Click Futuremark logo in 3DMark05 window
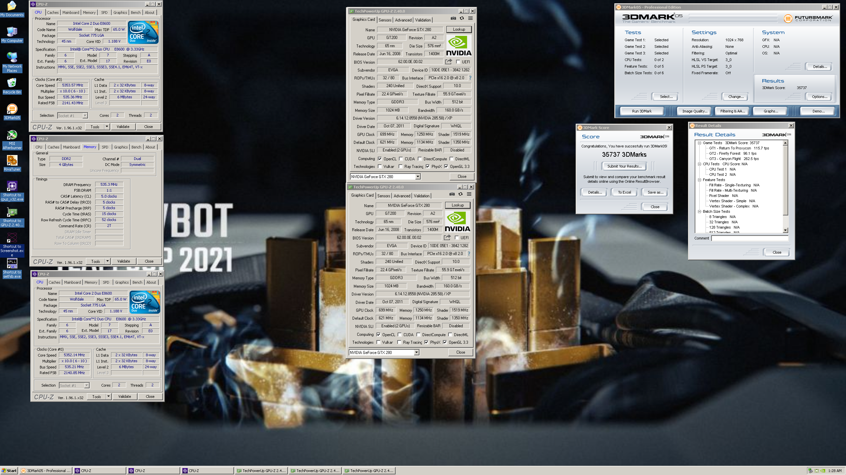The height and width of the screenshot is (475, 846). point(808,18)
